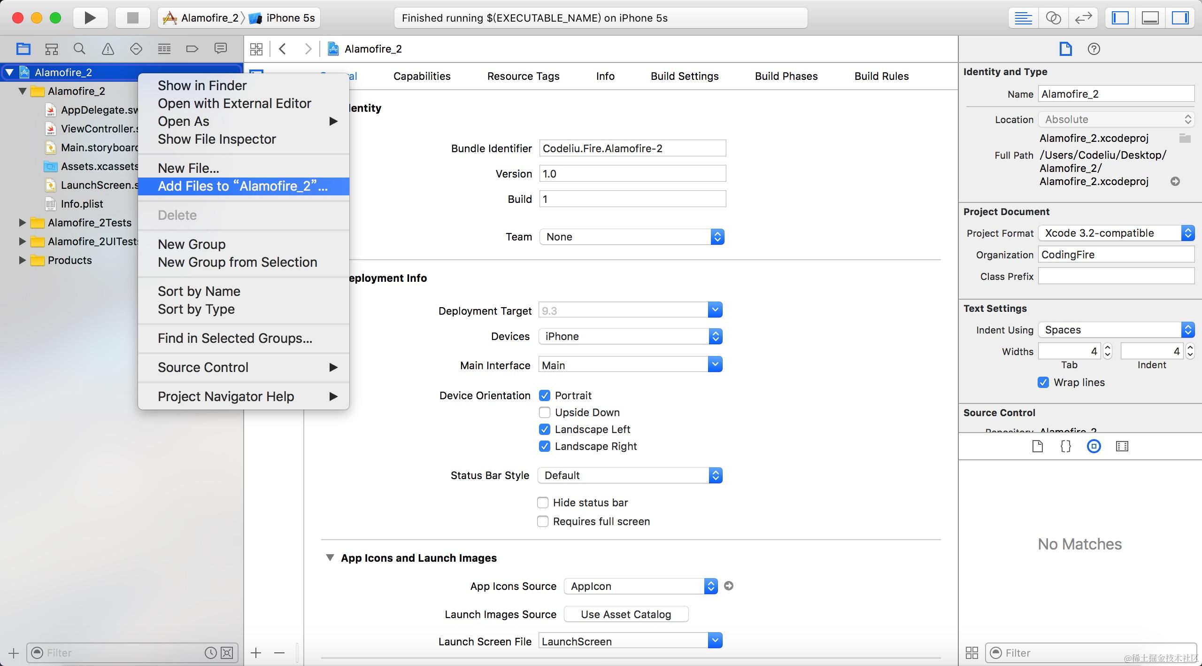Viewport: 1202px width, 666px height.
Task: Toggle the Debug area bottom panel
Action: point(1150,18)
